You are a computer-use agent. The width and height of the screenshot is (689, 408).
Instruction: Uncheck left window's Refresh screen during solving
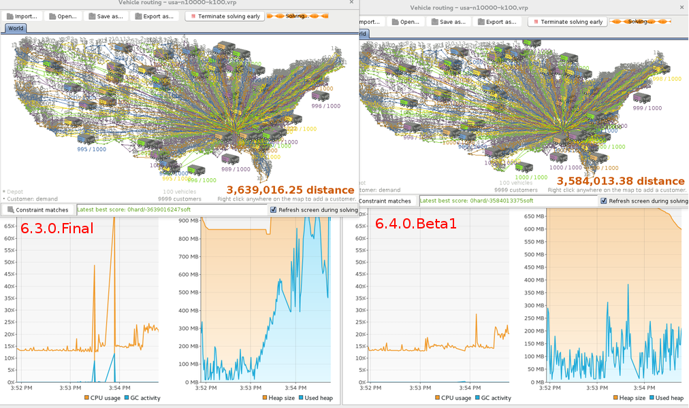[274, 210]
